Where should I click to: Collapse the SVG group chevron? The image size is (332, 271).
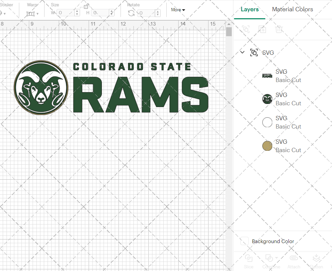[x=242, y=52]
